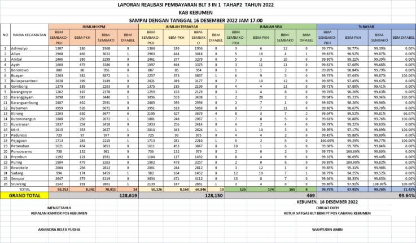This screenshot has width=416, height=243.
Task: Click the Puring kecamatan name
Action: coord(16,162)
